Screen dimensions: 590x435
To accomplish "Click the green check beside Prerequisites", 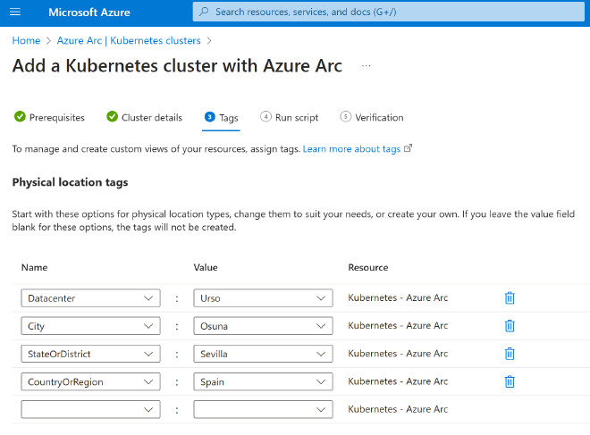I will coord(20,117).
